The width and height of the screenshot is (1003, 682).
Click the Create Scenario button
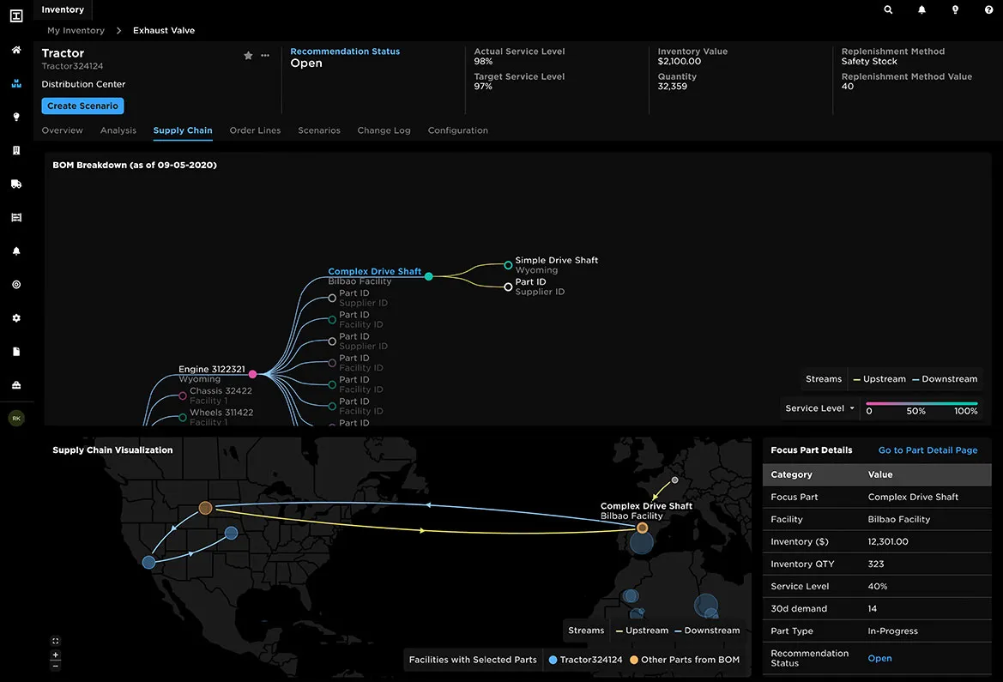[x=82, y=106]
